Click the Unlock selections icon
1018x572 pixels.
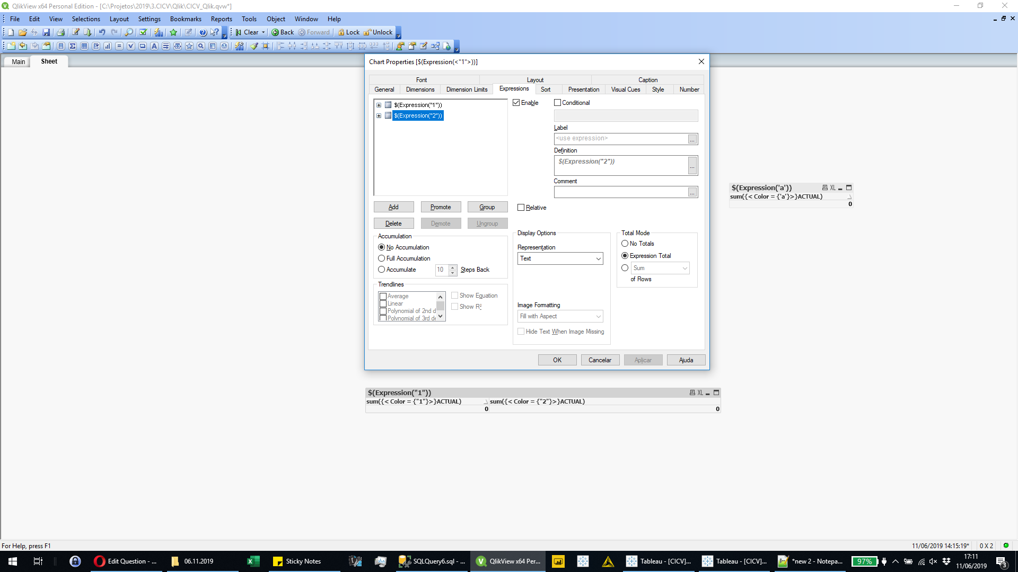[x=378, y=32]
